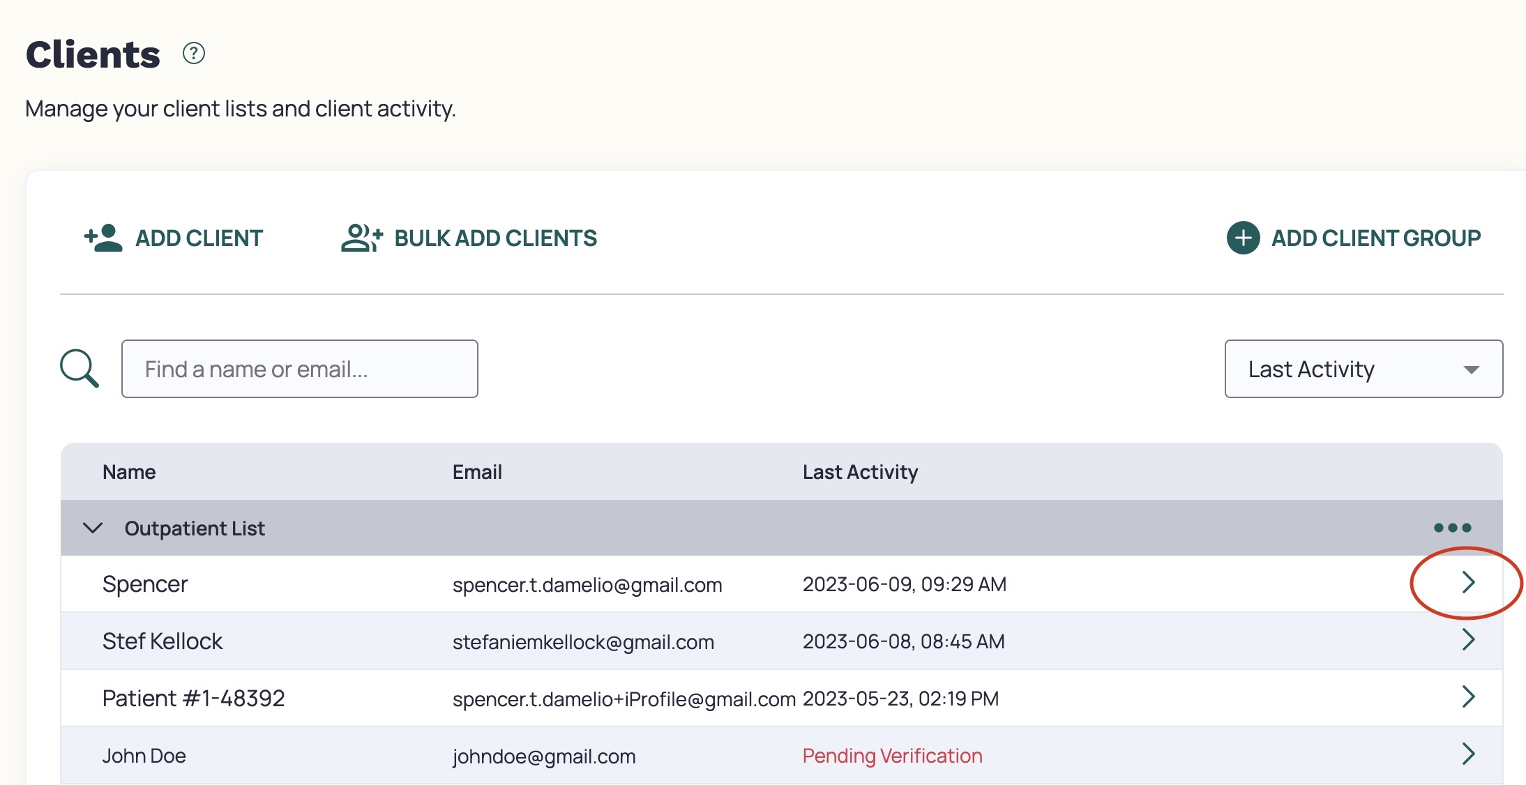Click the Bulk Add Clients icon

tap(359, 238)
